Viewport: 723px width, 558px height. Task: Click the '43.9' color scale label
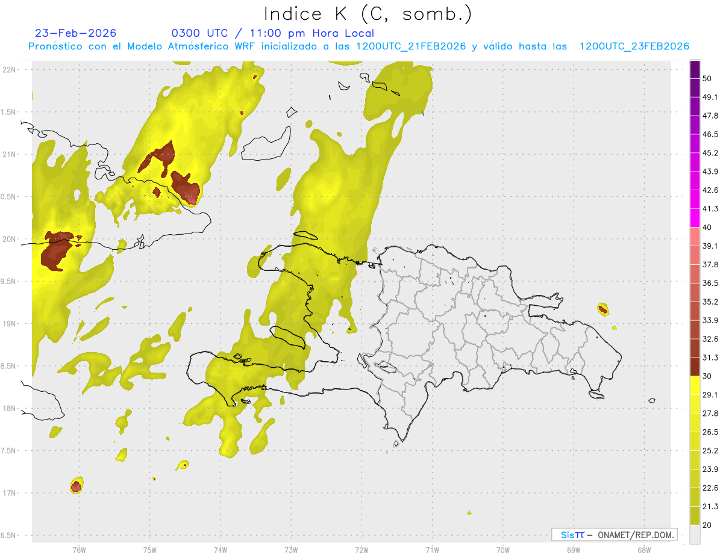[x=710, y=172]
